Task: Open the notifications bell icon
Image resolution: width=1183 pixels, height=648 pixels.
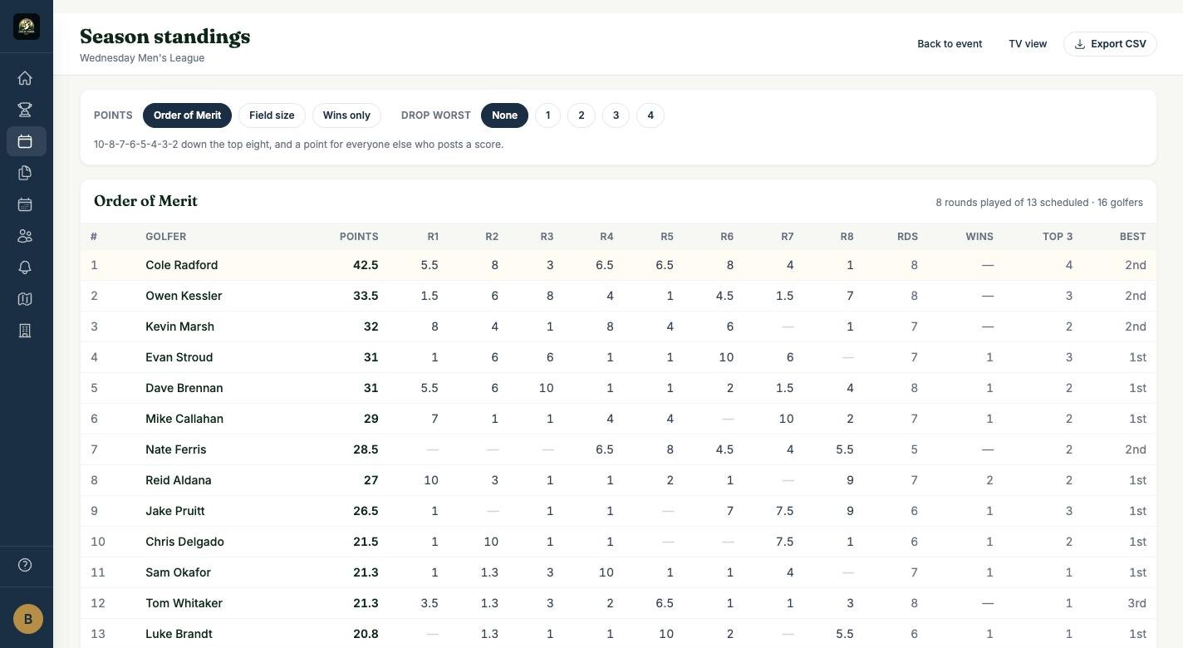Action: [25, 268]
